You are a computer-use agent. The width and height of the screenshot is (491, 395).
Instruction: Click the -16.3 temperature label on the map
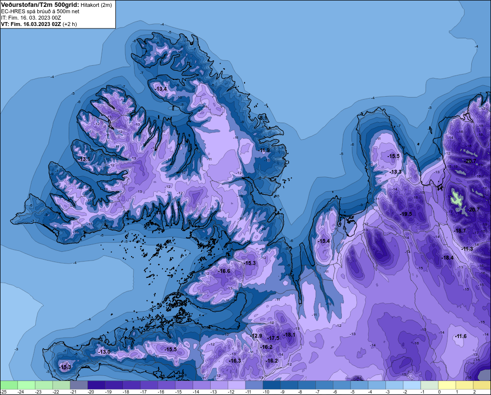[235, 361]
